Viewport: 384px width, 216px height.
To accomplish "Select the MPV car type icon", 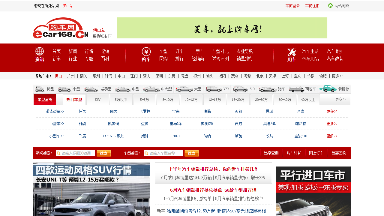I will (x=213, y=89).
